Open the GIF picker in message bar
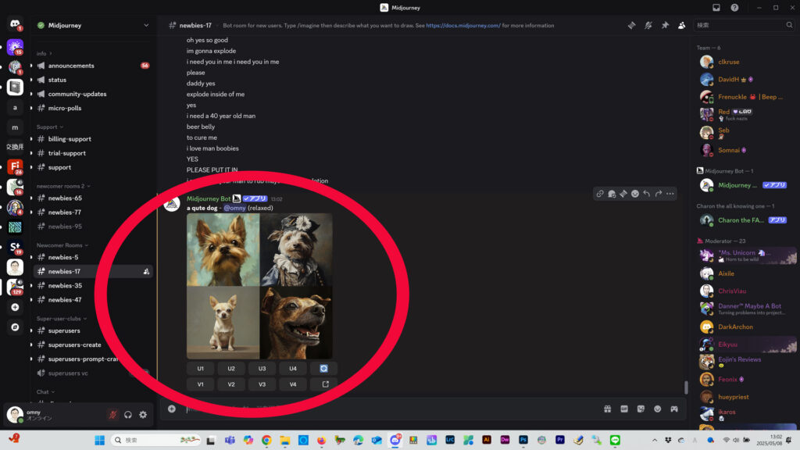The width and height of the screenshot is (800, 450). (624, 409)
